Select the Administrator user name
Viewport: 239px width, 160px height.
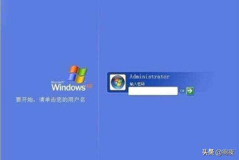coord(149,76)
